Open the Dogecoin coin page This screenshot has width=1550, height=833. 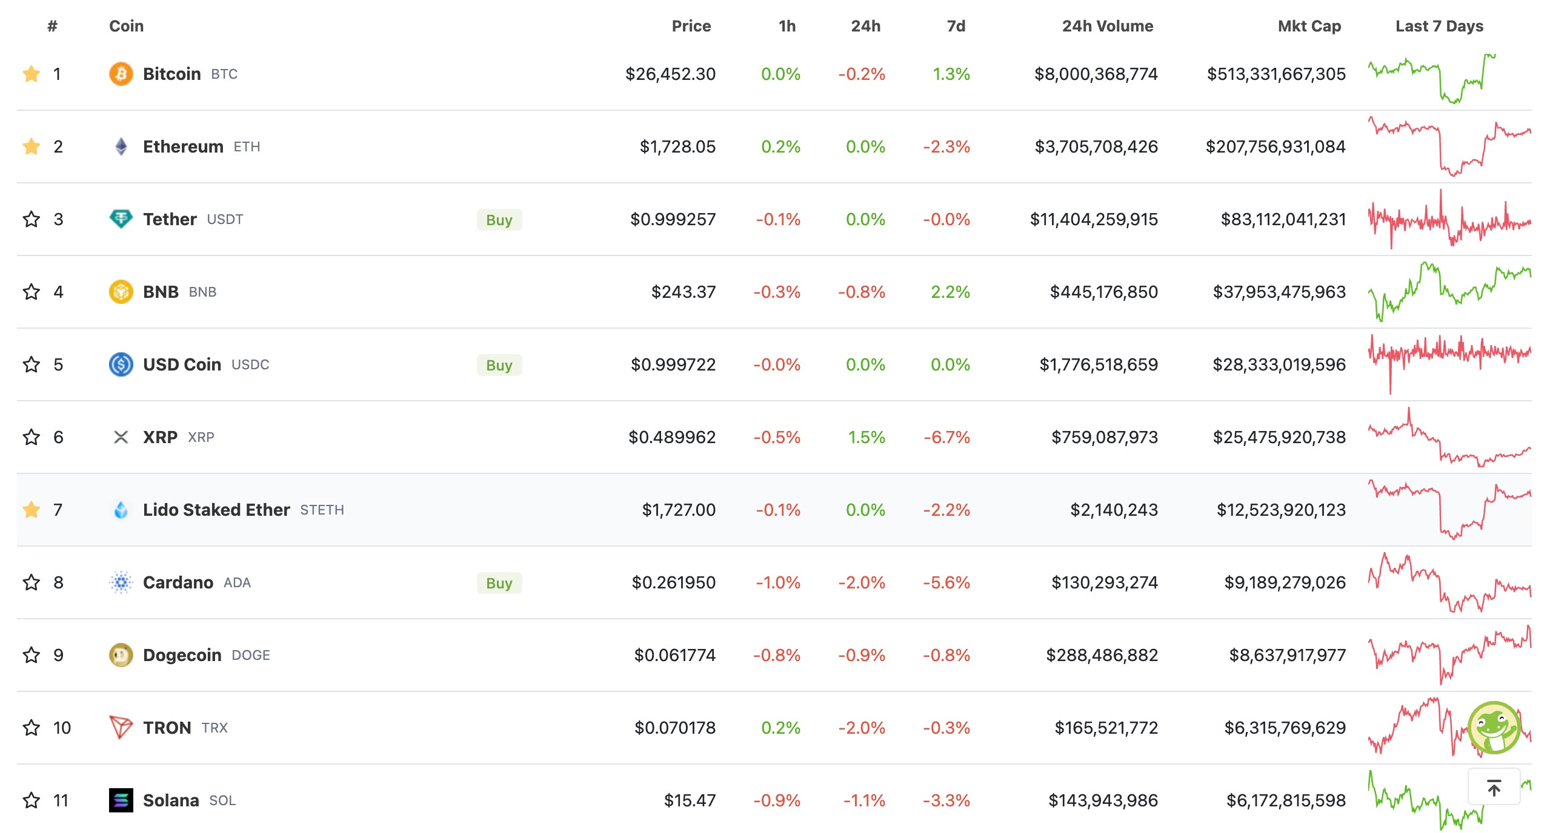[x=182, y=655]
